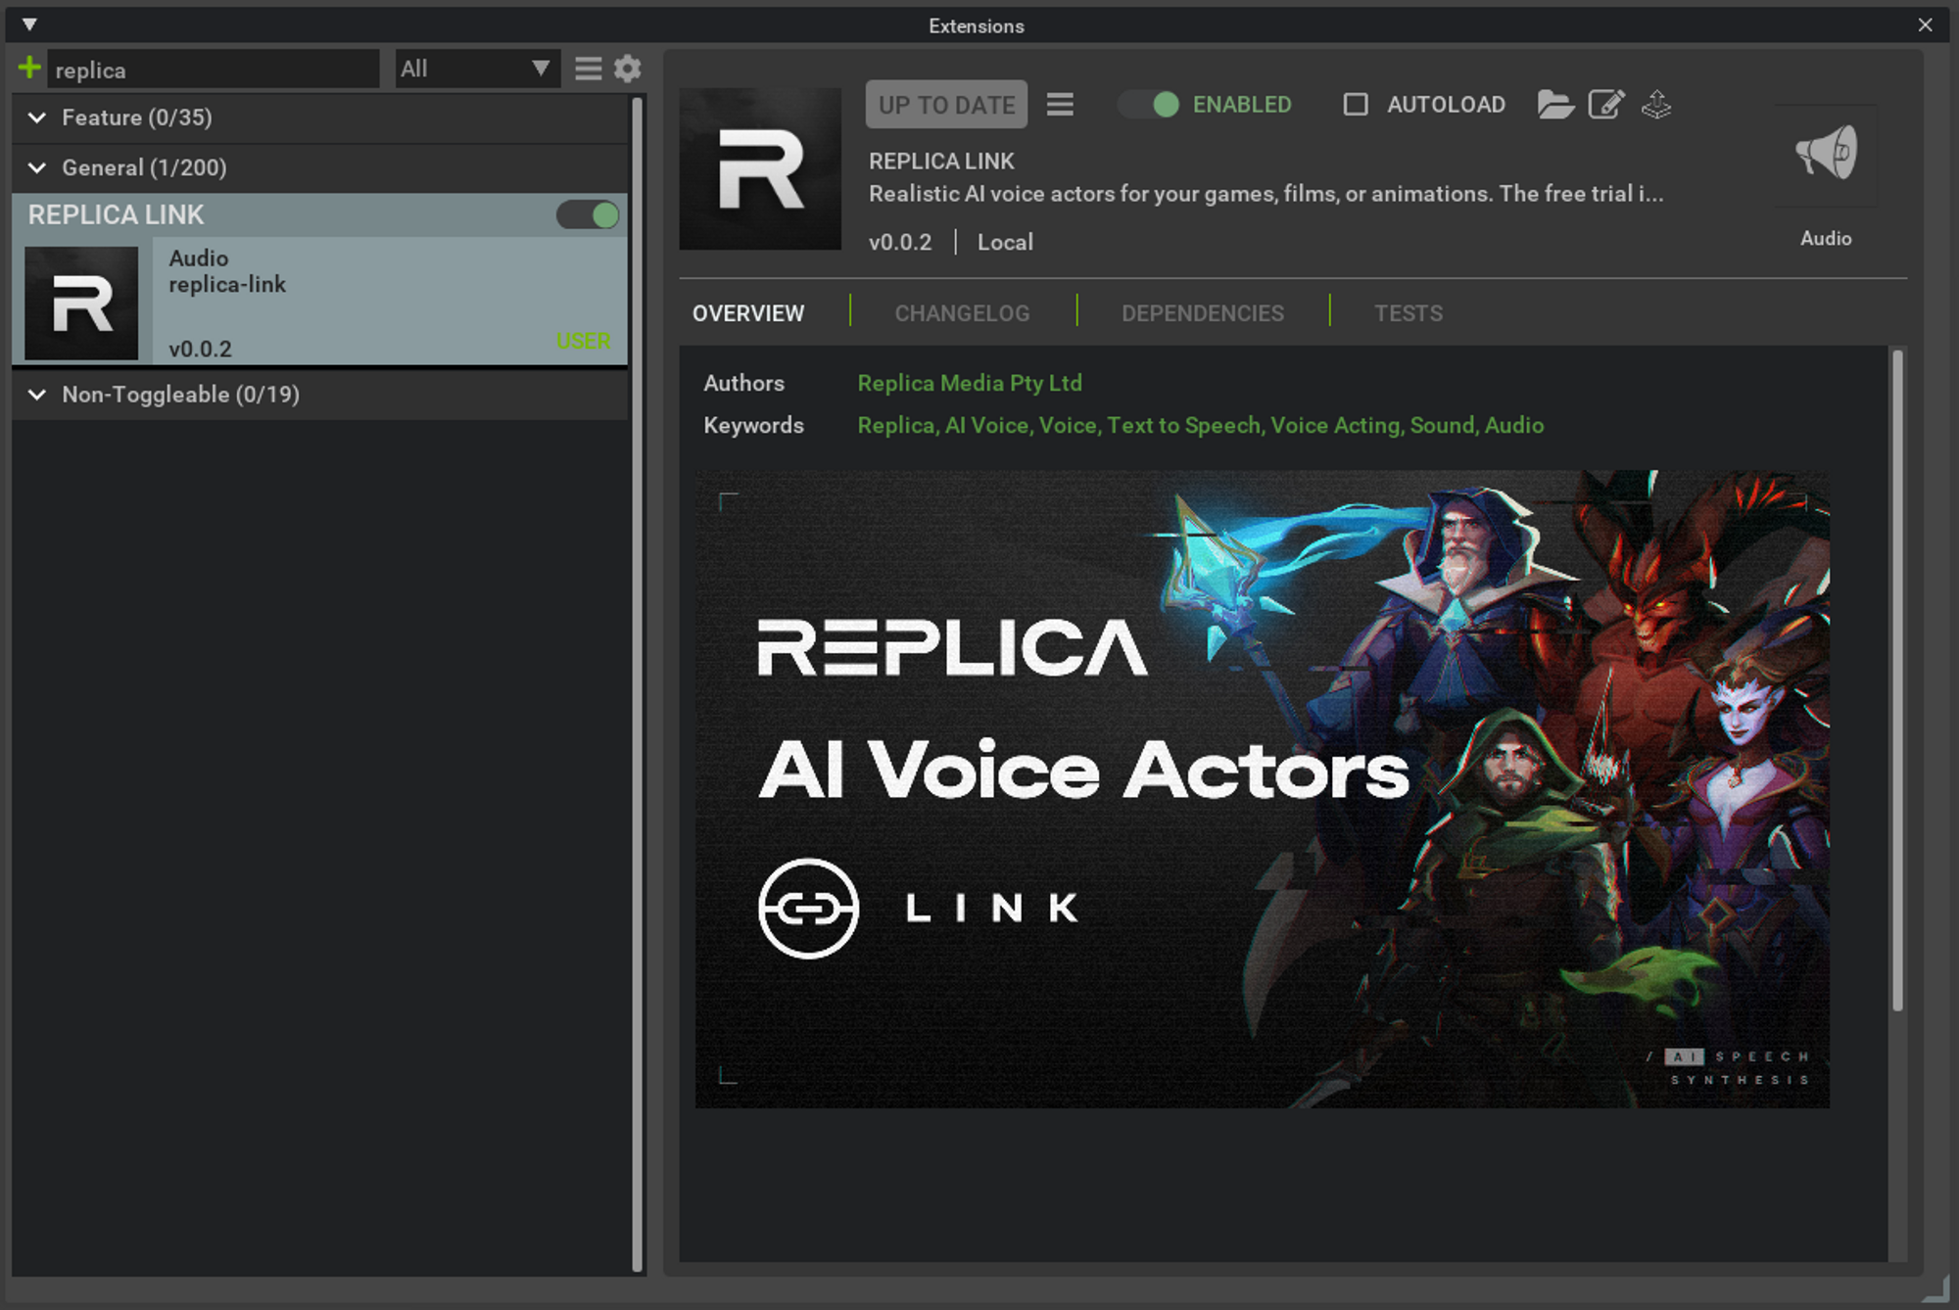
Task: Click the Replica Link thumbnail in list
Action: pyautogui.click(x=81, y=303)
